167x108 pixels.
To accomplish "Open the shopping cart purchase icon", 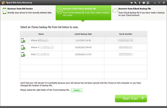I will 131,3.
